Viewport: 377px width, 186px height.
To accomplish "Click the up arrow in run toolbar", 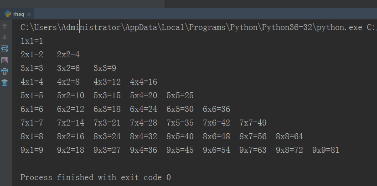I will (5, 26).
